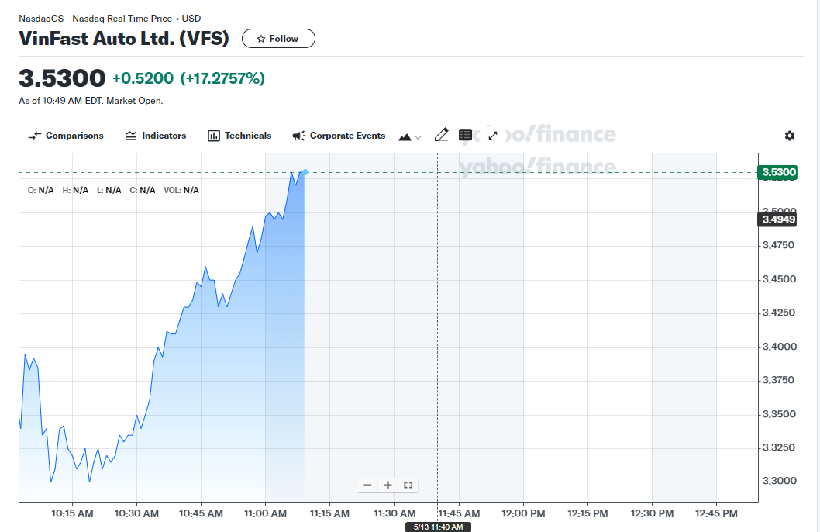Zoom out chart with minus button

[x=367, y=485]
